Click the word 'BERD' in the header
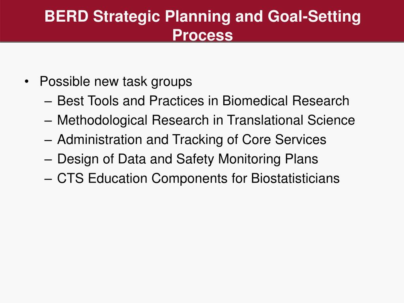Viewport: 404px width, 303px height. click(67, 17)
